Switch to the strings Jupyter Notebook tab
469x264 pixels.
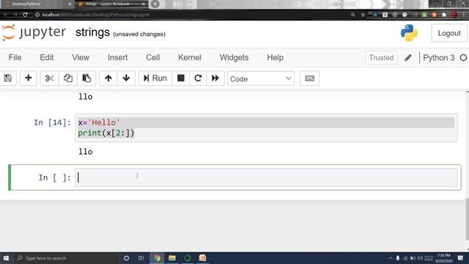coord(111,4)
